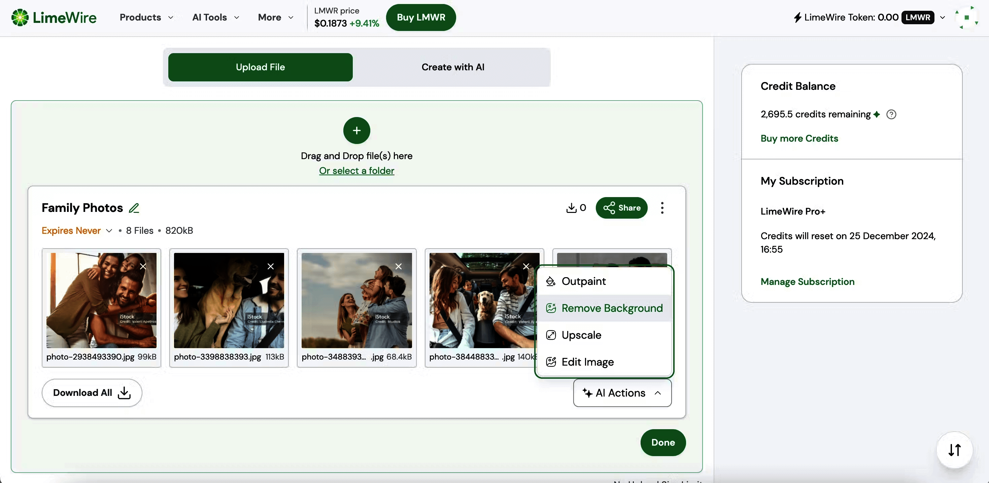Click the up-down arrows floating button

point(955,450)
